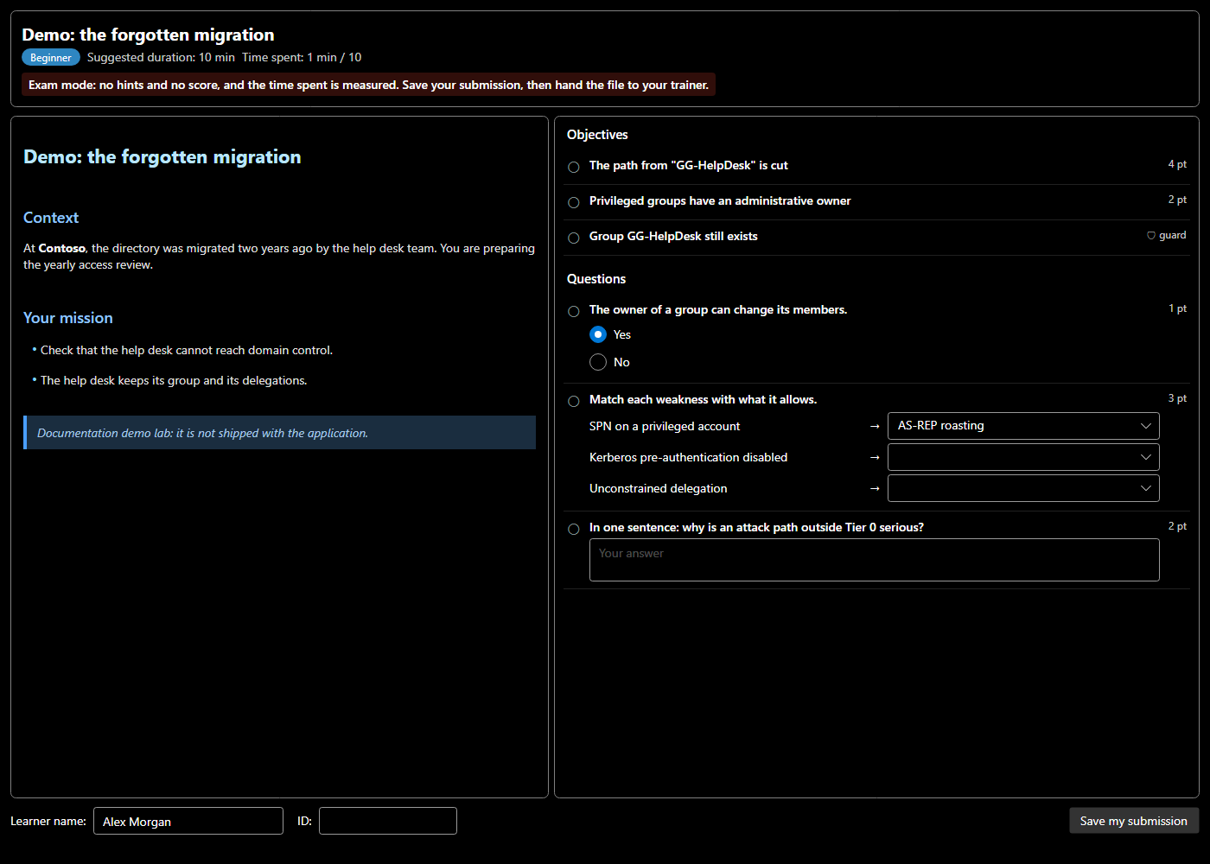Click status circle for Privileged groups objective
Image resolution: width=1210 pixels, height=864 pixels.
point(574,202)
